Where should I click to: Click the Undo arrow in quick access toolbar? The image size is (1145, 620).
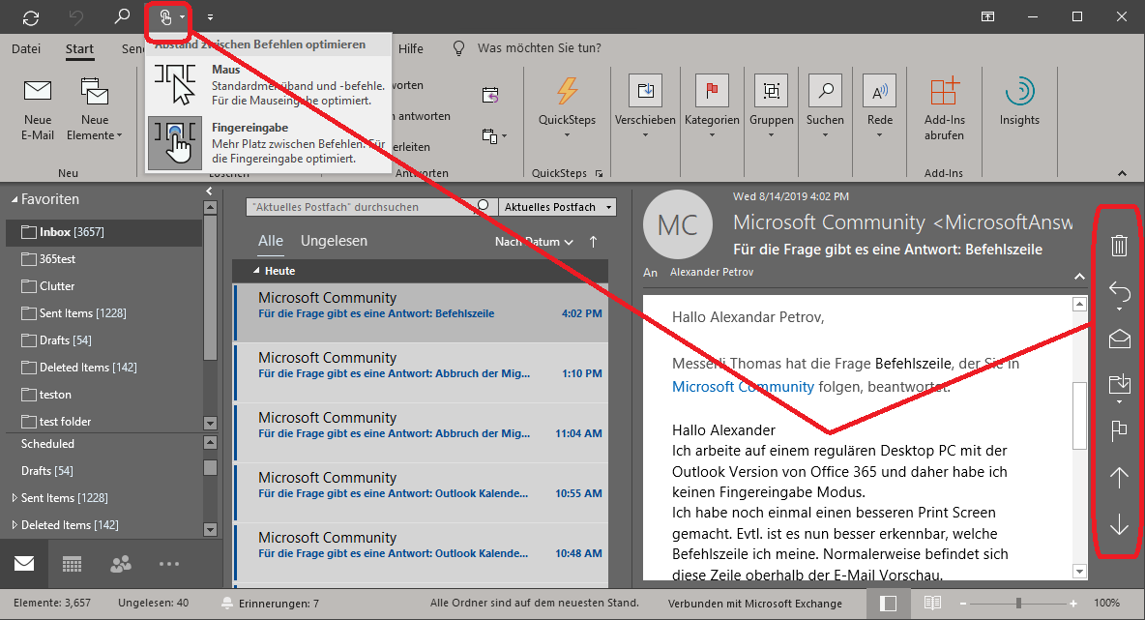pyautogui.click(x=76, y=17)
